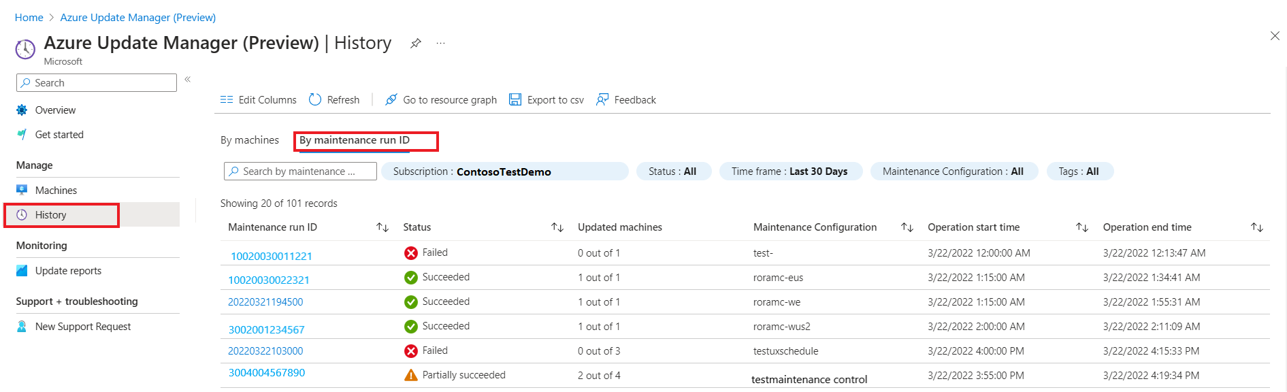Sort by the Maintenance run ID column
The image size is (1287, 392).
click(x=382, y=227)
